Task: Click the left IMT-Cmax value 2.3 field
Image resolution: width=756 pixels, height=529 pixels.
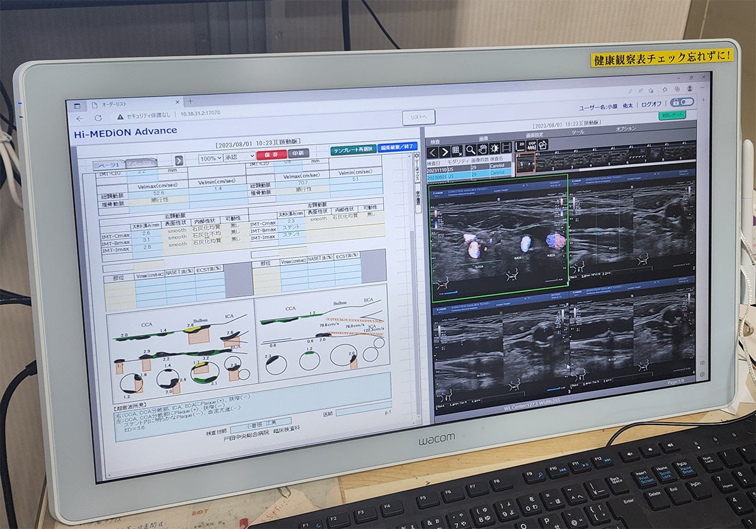Action: point(290,221)
